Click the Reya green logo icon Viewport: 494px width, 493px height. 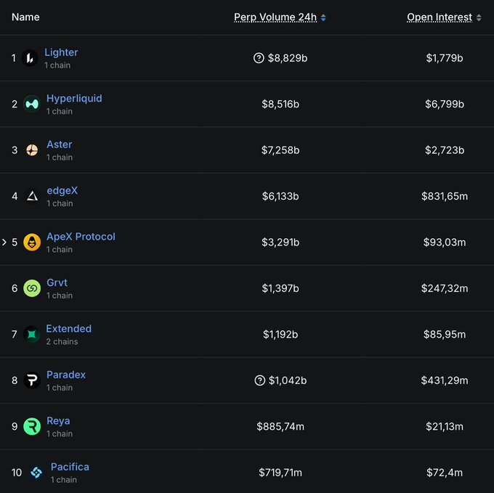(x=32, y=426)
